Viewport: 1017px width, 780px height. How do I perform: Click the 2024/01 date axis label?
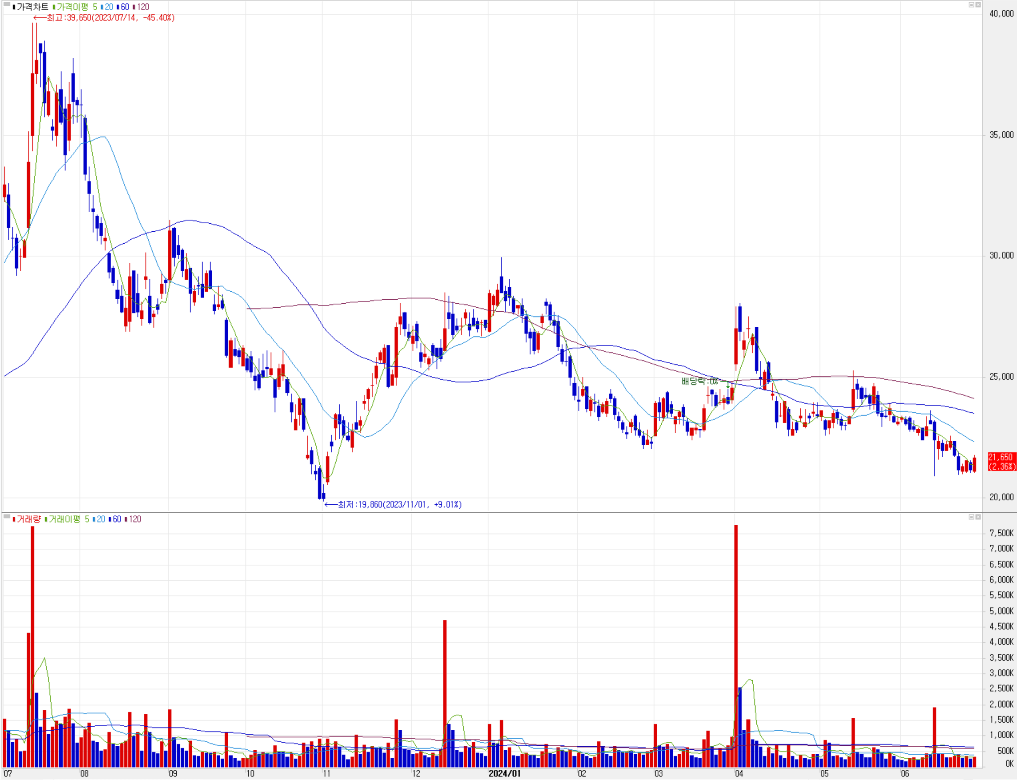click(505, 773)
